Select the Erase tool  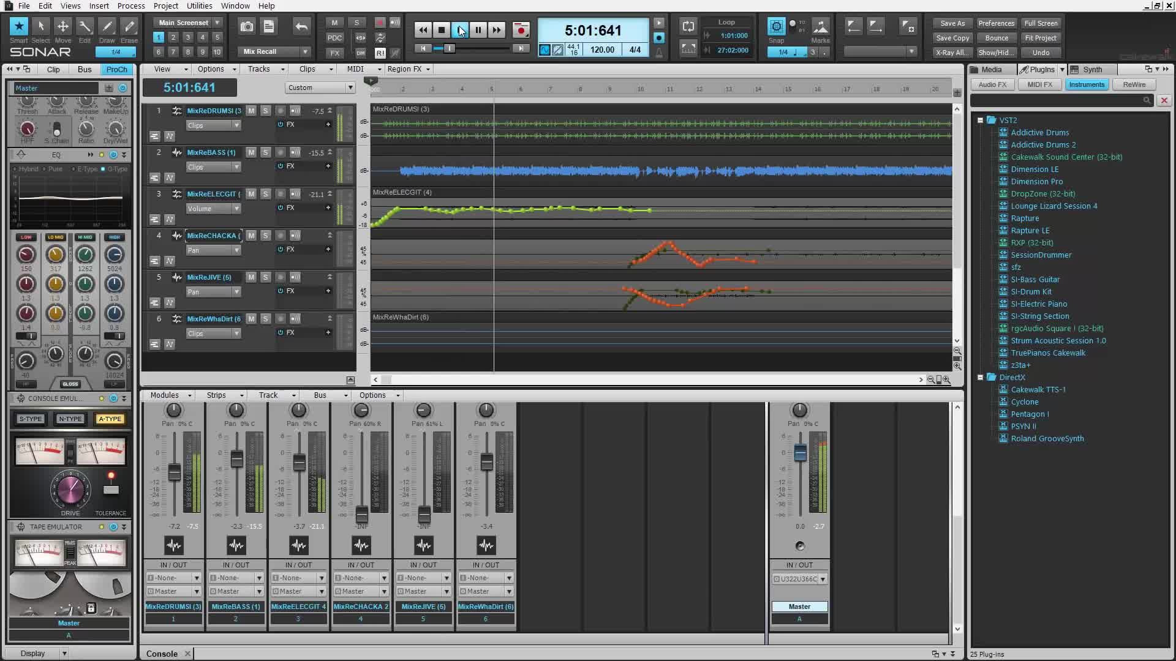[129, 26]
